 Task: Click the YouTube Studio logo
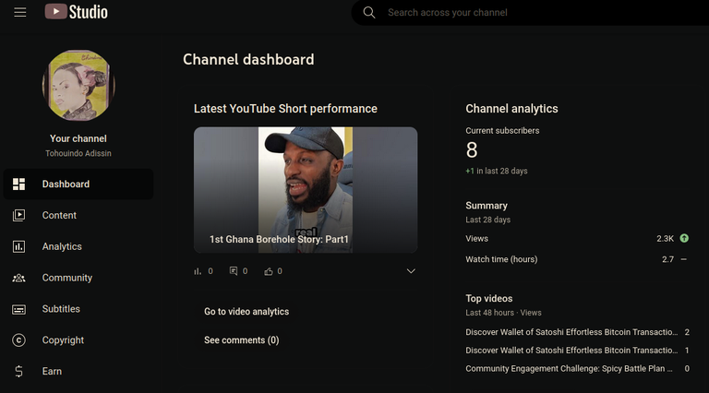[x=76, y=12]
